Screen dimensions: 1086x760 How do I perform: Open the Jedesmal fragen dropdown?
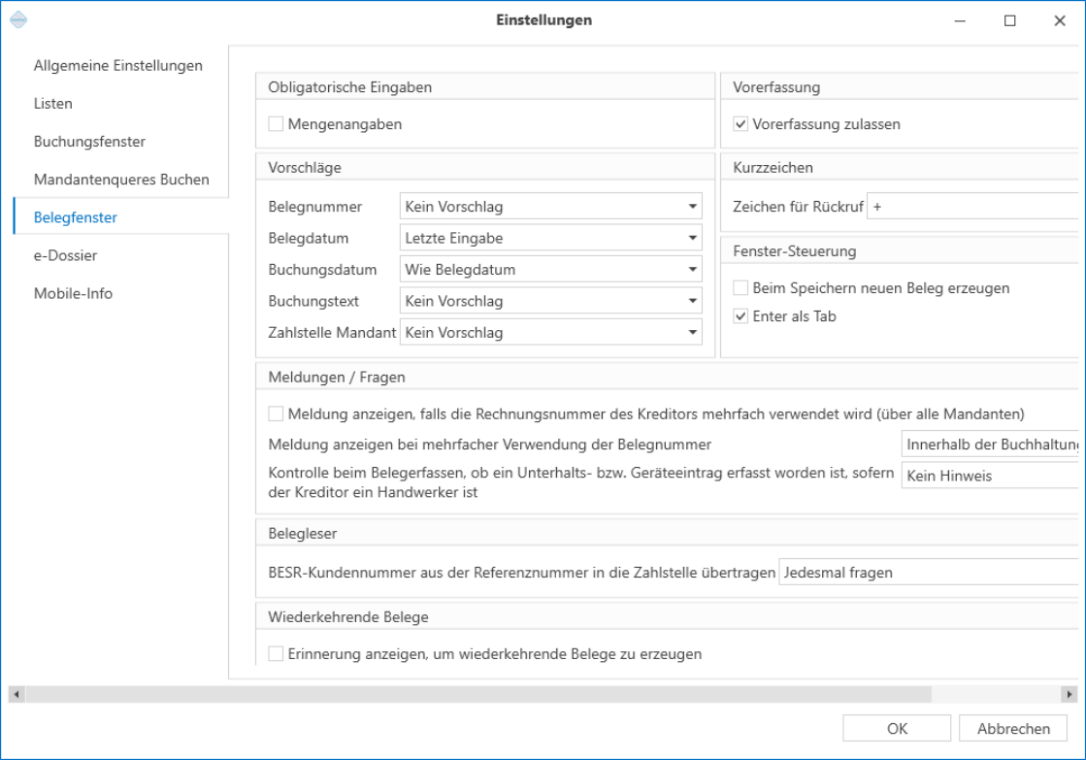[x=929, y=573]
